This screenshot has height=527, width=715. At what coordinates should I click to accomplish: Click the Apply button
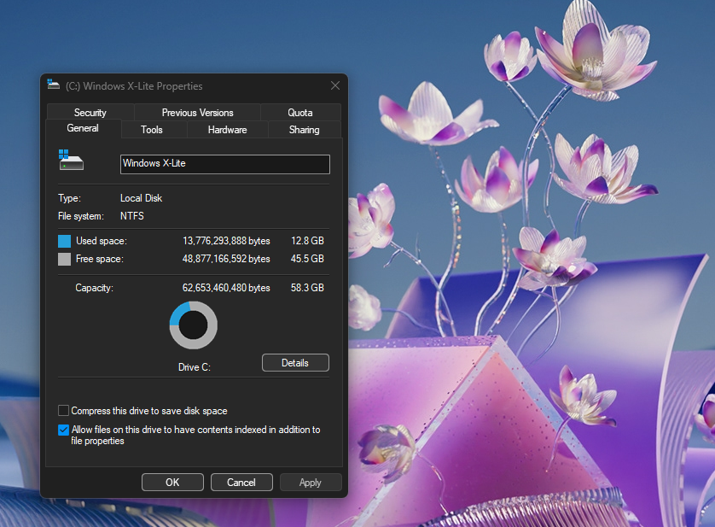point(310,483)
